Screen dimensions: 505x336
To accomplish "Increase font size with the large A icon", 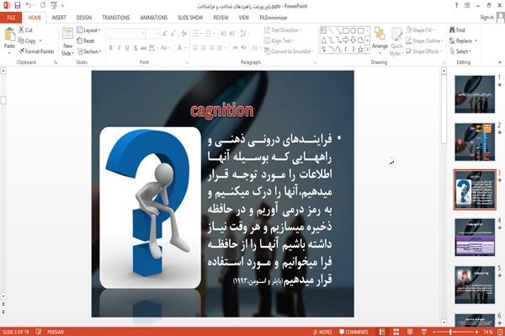I will 165,34.
